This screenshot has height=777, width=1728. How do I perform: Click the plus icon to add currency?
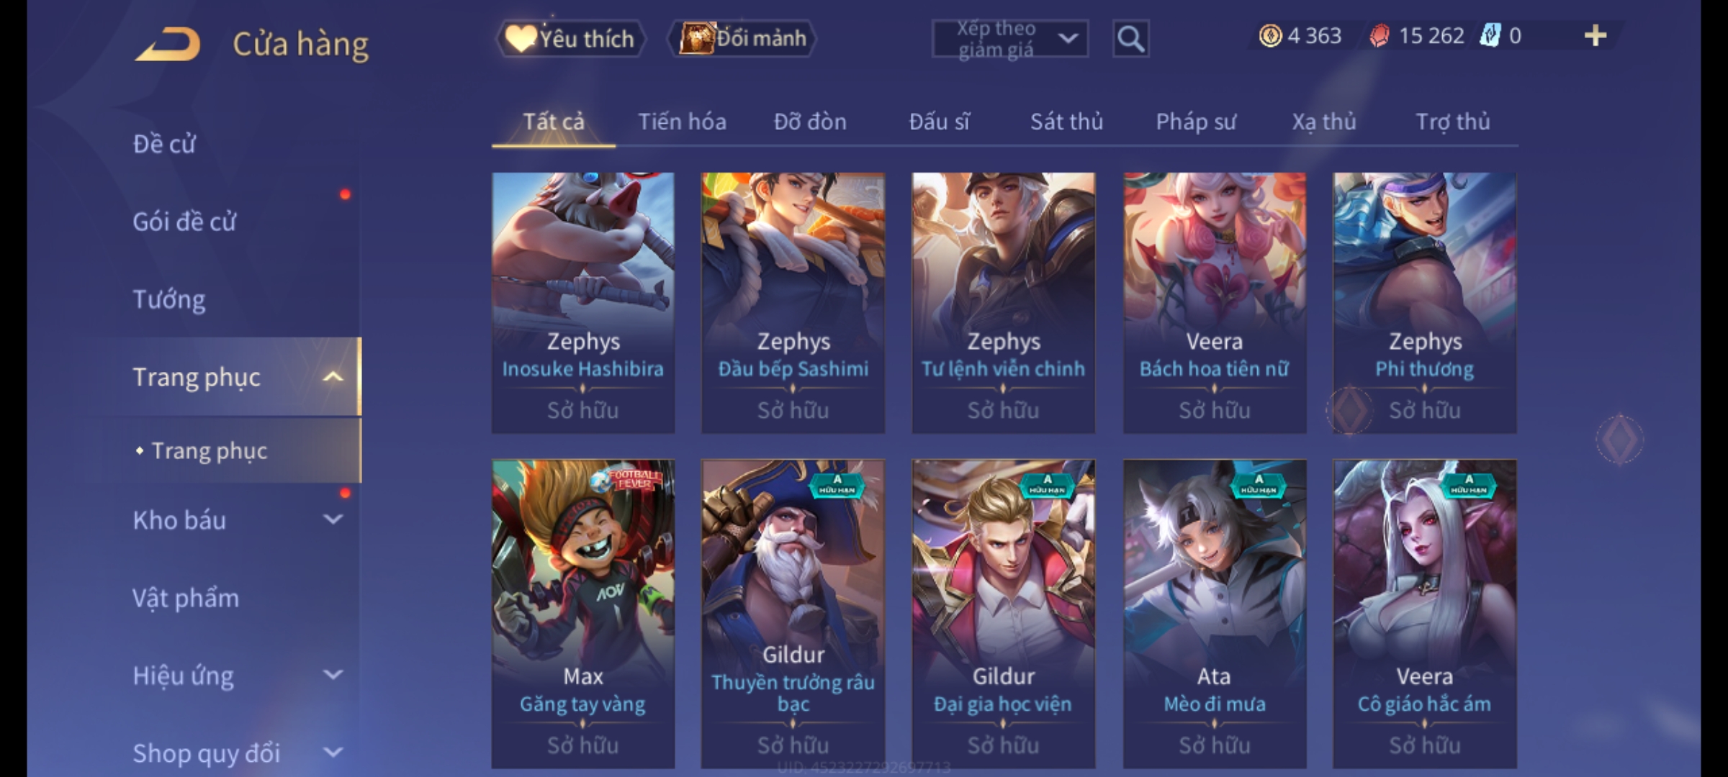pyautogui.click(x=1596, y=36)
